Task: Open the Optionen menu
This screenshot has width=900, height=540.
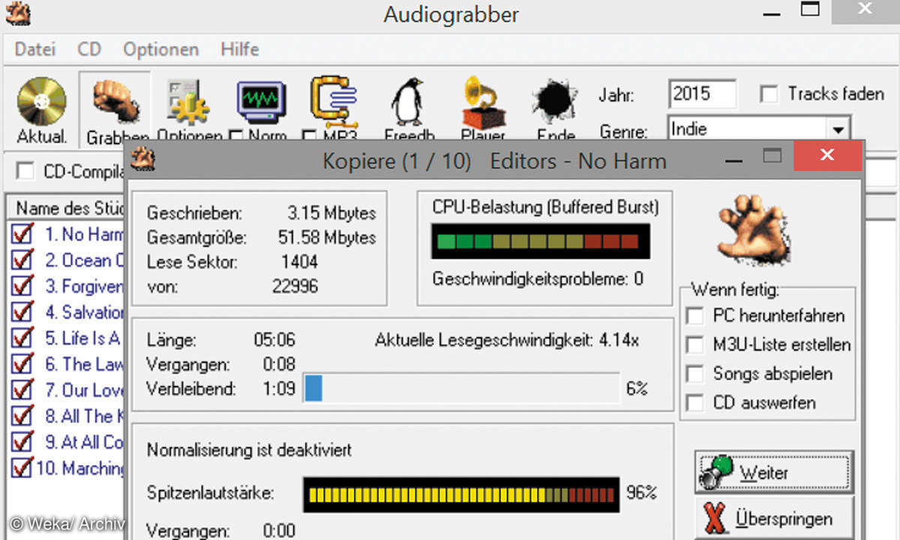Action: (160, 49)
